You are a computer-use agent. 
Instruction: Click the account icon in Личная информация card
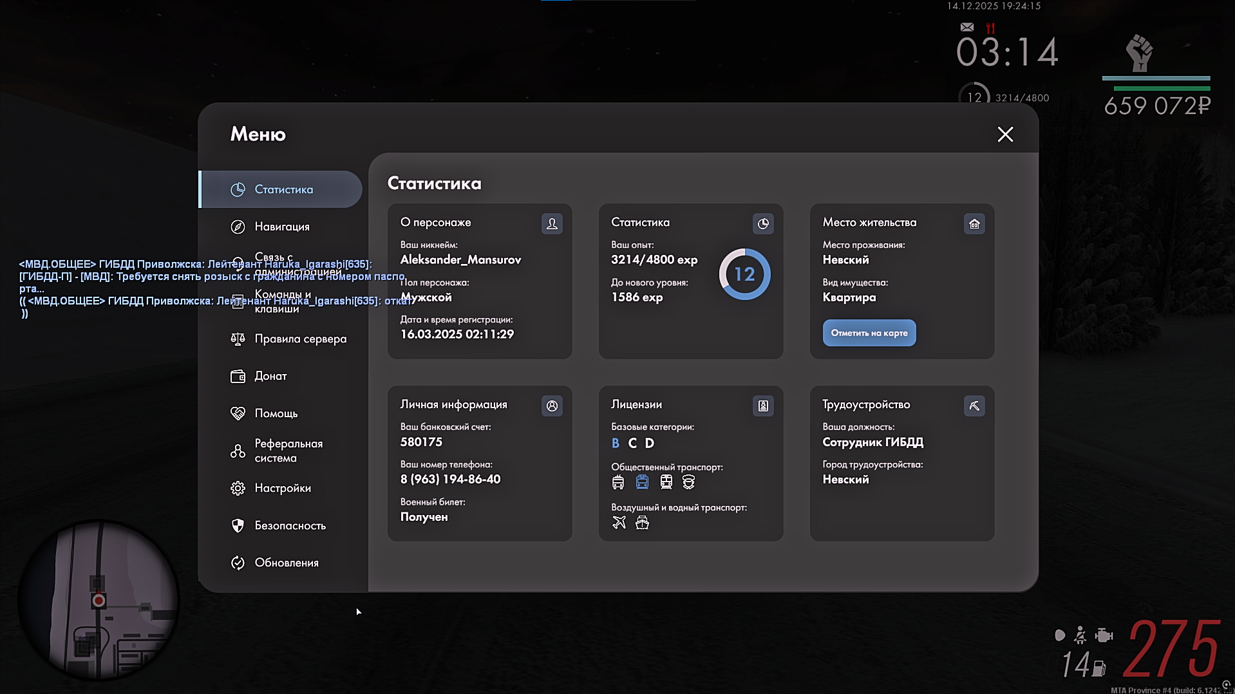click(552, 406)
